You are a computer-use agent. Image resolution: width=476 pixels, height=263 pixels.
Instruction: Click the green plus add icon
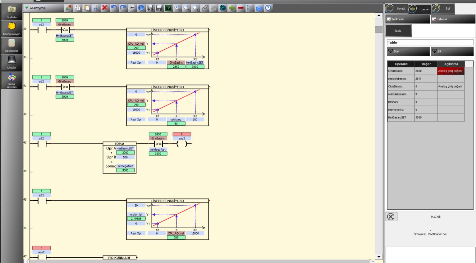click(x=232, y=8)
